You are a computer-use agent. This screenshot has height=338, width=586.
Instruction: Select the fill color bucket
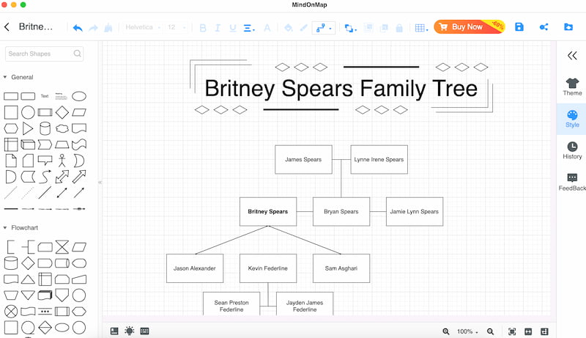pos(288,28)
